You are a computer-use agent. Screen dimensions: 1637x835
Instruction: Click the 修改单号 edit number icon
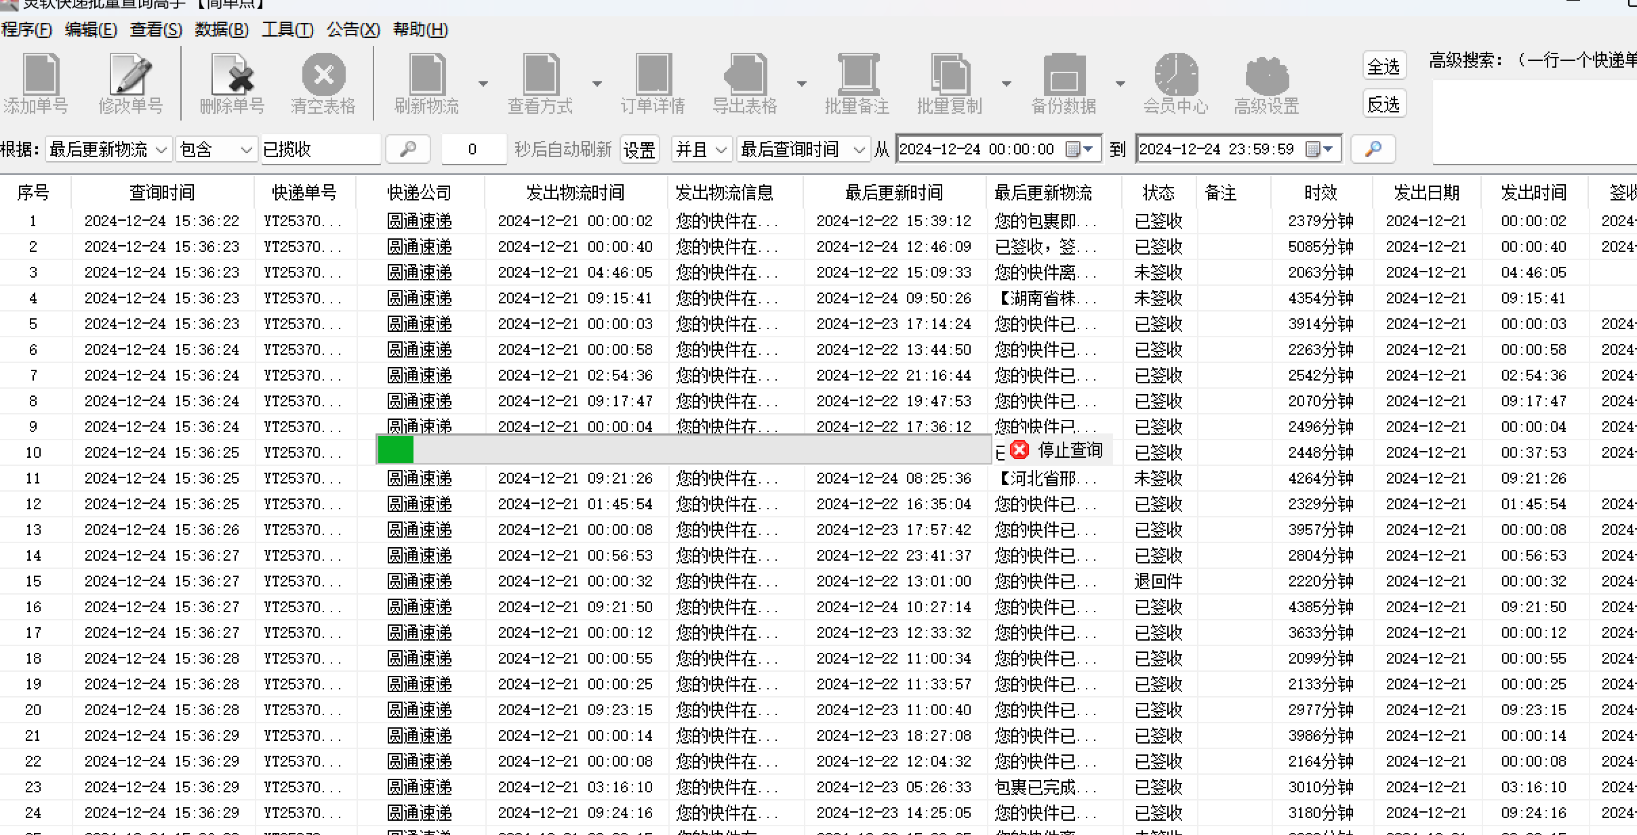[x=131, y=74]
